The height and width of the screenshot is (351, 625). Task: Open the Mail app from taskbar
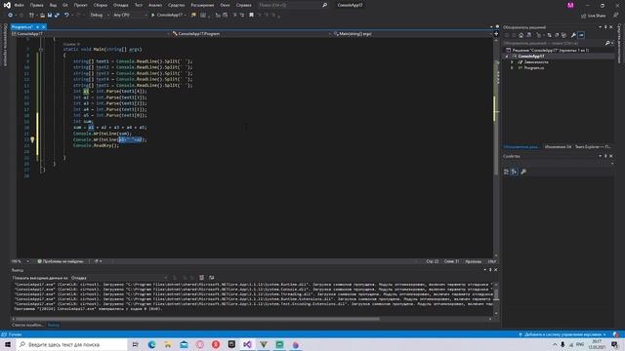coord(184,344)
